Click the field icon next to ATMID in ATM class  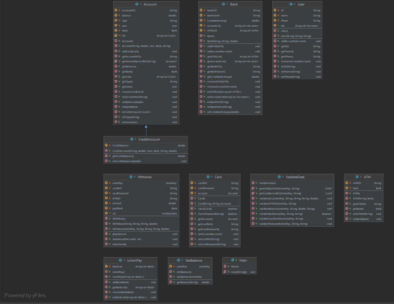(347, 183)
